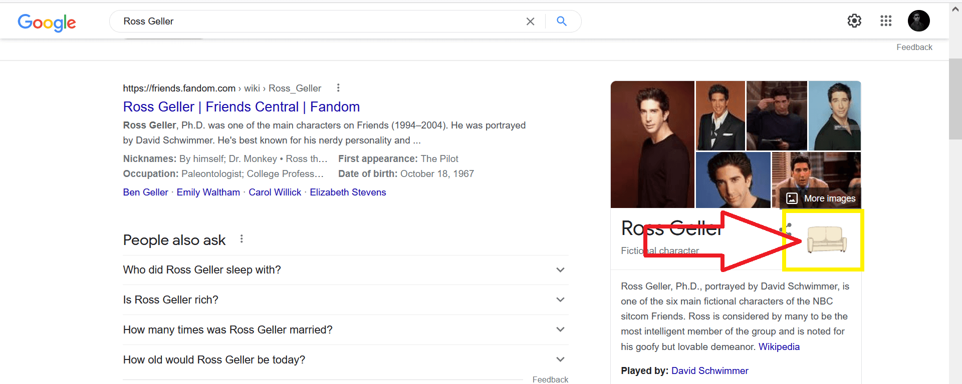Clear the search box text
This screenshot has width=962, height=384.
click(530, 21)
